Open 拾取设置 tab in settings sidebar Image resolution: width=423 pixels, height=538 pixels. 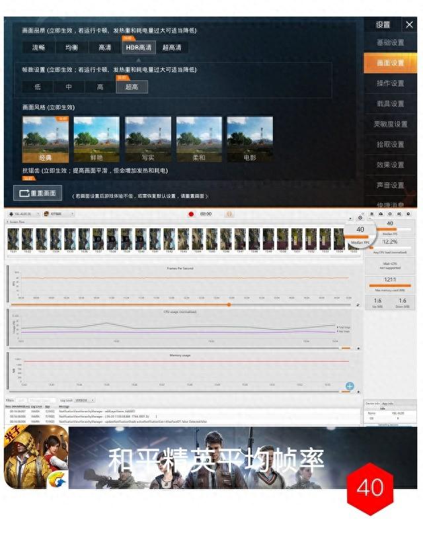point(390,144)
